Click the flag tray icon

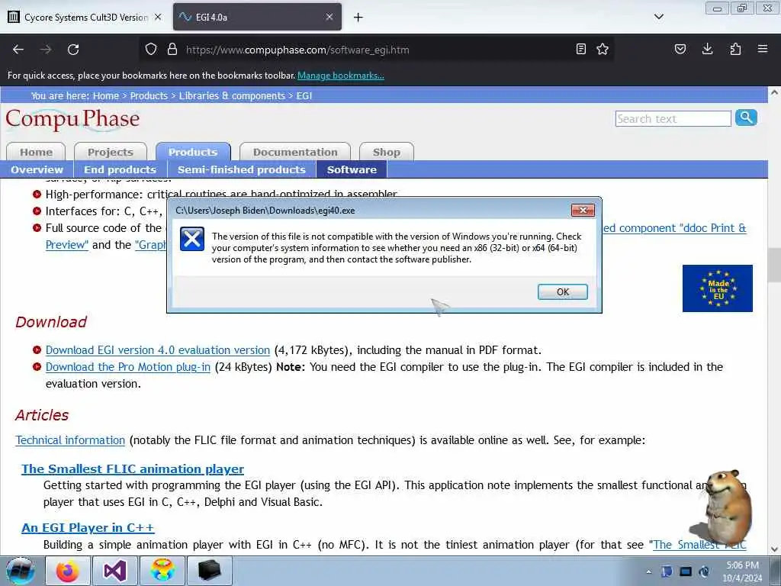coord(667,572)
